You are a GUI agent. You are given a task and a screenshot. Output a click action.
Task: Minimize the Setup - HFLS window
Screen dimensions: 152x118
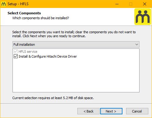(x=117, y=4)
